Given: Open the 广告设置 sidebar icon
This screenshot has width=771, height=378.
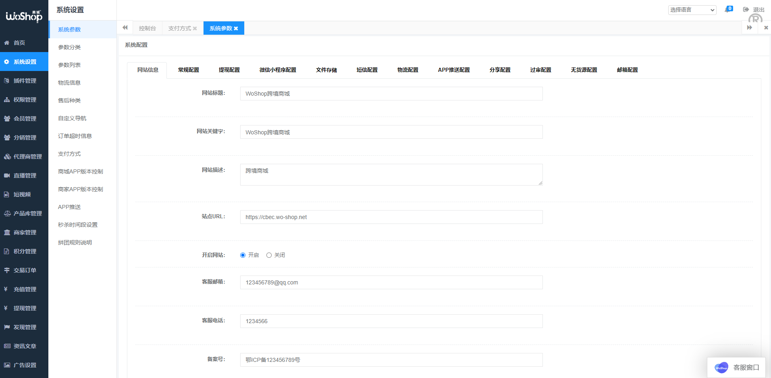Looking at the screenshot, I should [6, 365].
